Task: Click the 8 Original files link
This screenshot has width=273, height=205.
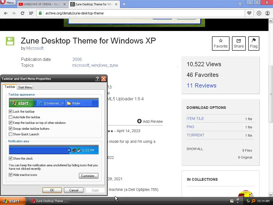Action: [245, 157]
